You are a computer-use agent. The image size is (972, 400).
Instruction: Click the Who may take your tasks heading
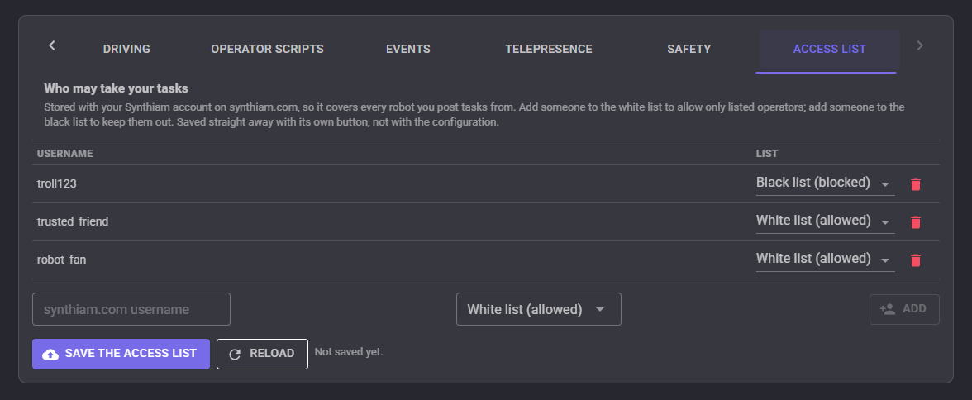tap(116, 88)
